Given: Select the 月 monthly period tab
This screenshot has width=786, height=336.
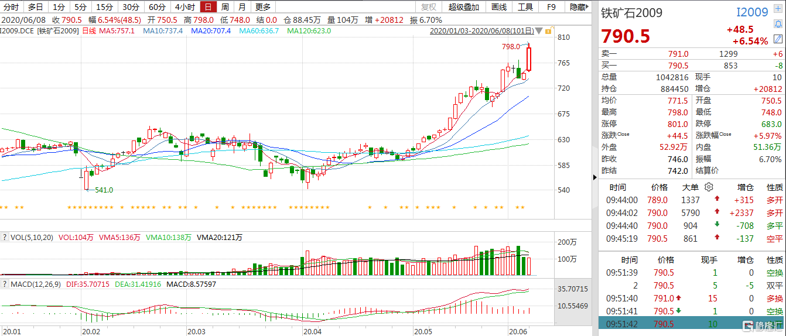Looking at the screenshot, I should tap(242, 7).
